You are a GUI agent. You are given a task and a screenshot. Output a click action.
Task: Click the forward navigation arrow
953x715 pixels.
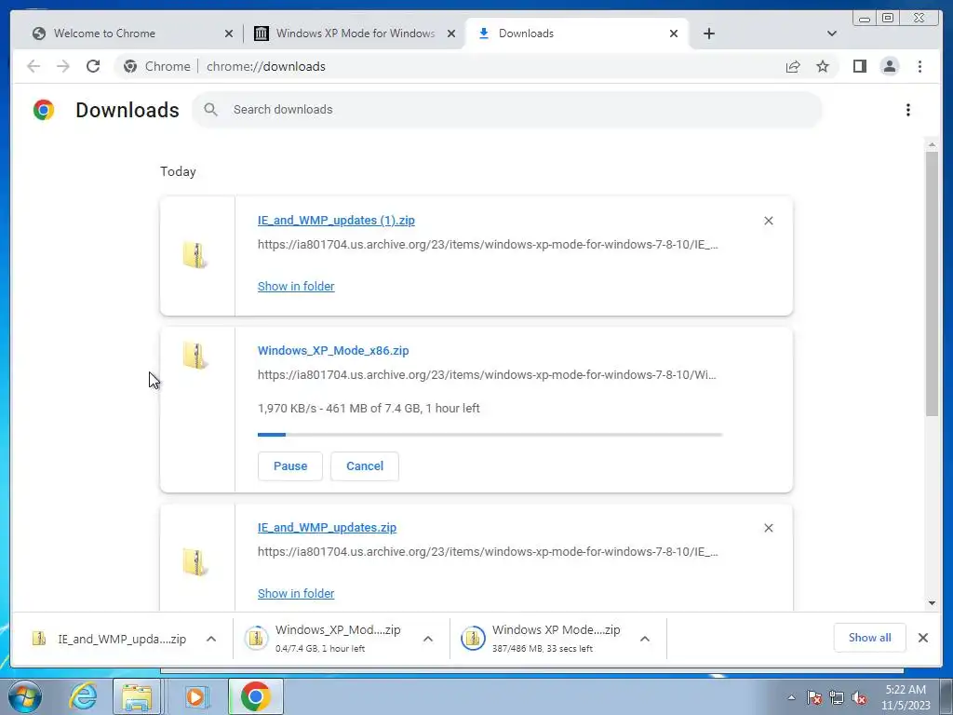click(63, 66)
